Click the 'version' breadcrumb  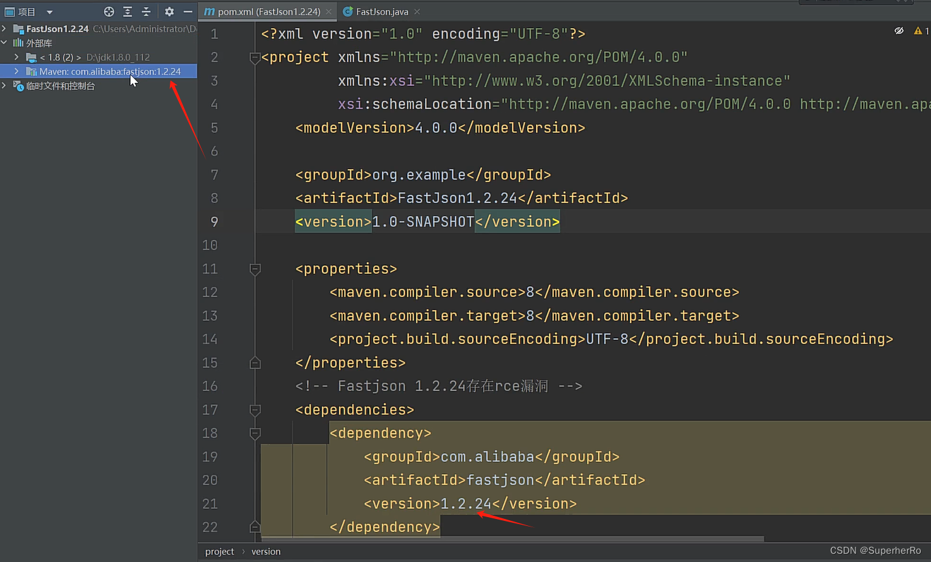click(x=266, y=552)
